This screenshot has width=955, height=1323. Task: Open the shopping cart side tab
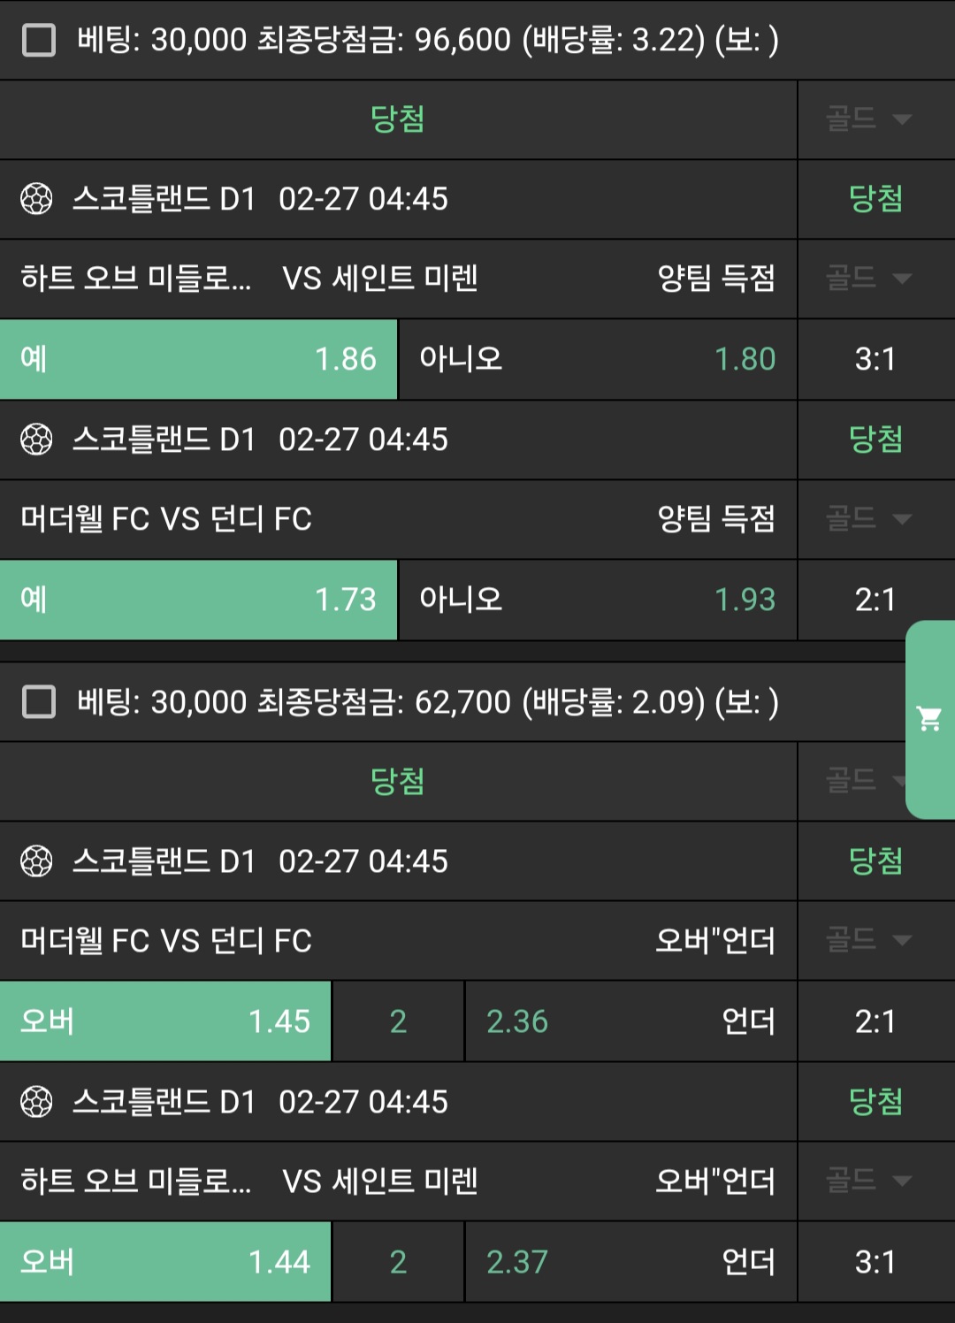click(929, 719)
